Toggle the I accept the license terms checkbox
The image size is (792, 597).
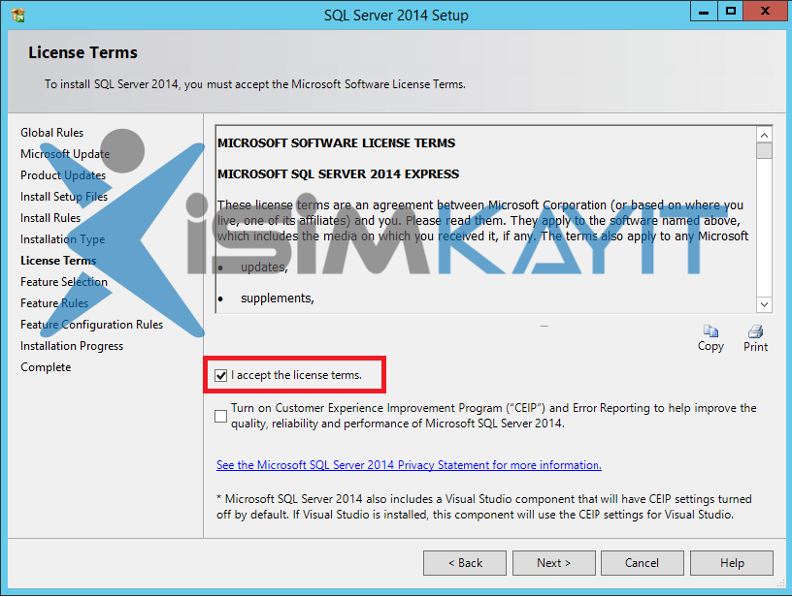point(220,376)
